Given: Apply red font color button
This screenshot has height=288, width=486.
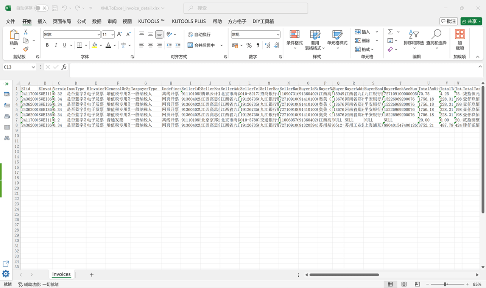Looking at the screenshot, I should tap(108, 45).
